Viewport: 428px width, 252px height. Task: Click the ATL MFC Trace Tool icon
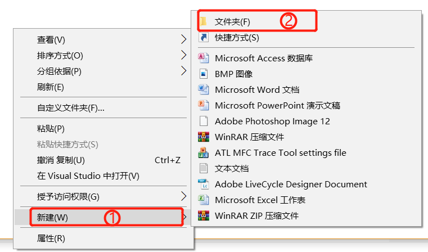204,152
